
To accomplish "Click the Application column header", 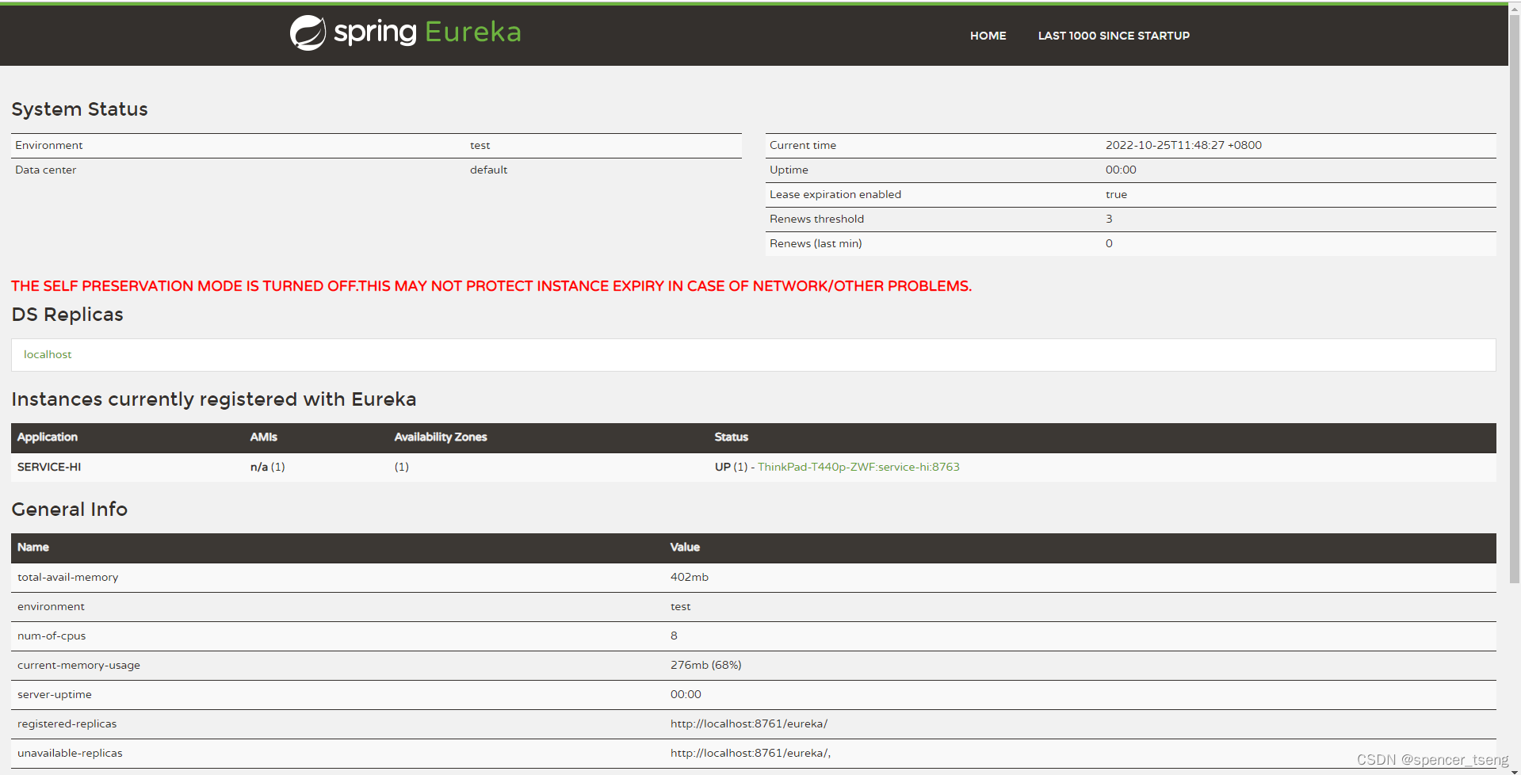I will 48,437.
